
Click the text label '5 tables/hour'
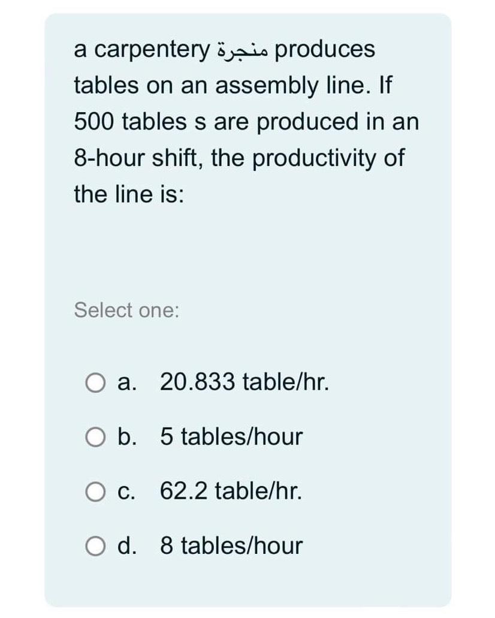231,437
